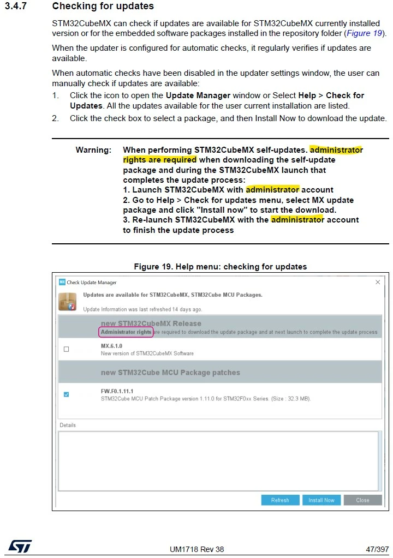Select the FW.F0.1.11.1 entry text
The height and width of the screenshot is (558, 393).
click(117, 391)
